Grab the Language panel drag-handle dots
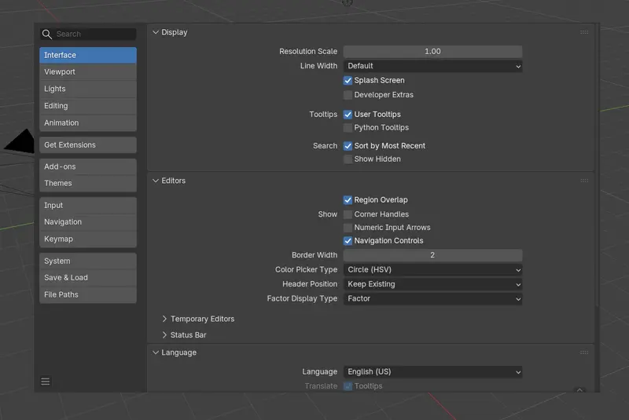 [x=584, y=352]
